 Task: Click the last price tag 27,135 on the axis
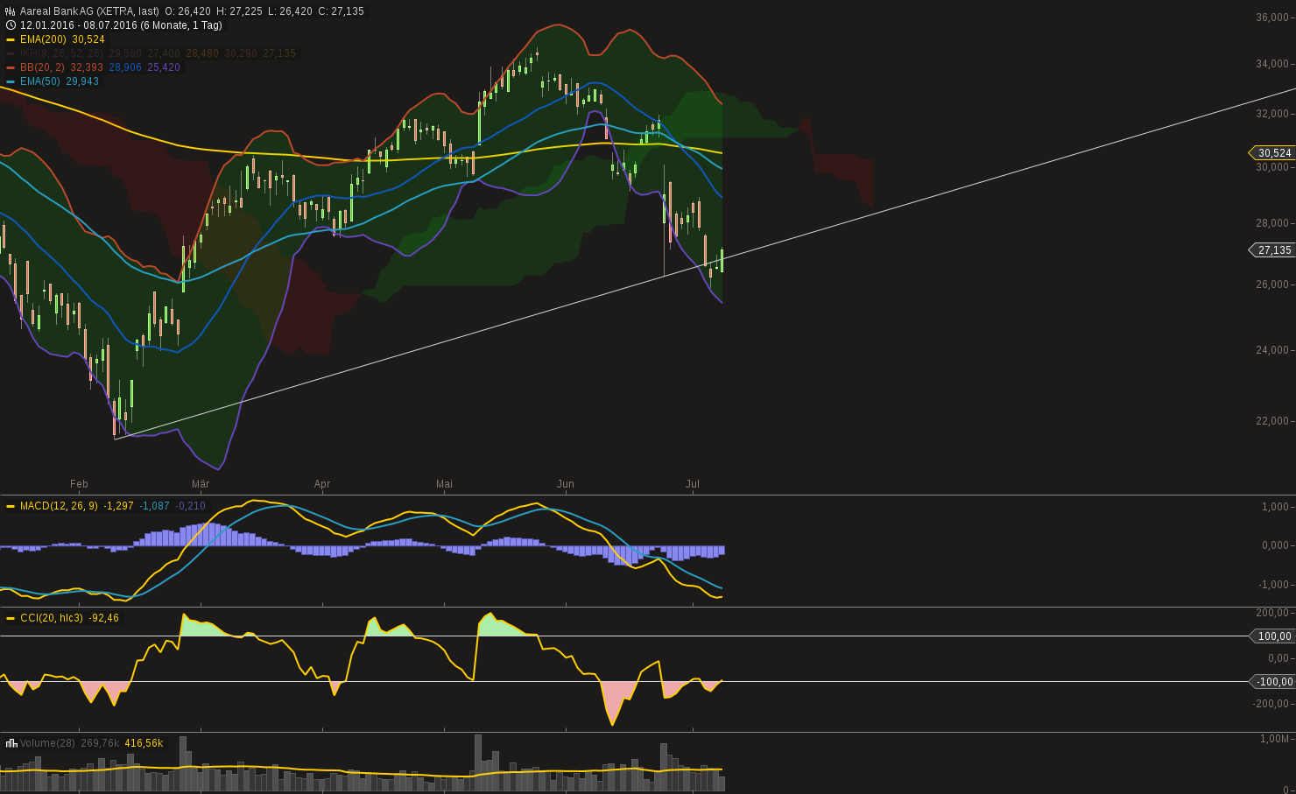coord(1273,250)
